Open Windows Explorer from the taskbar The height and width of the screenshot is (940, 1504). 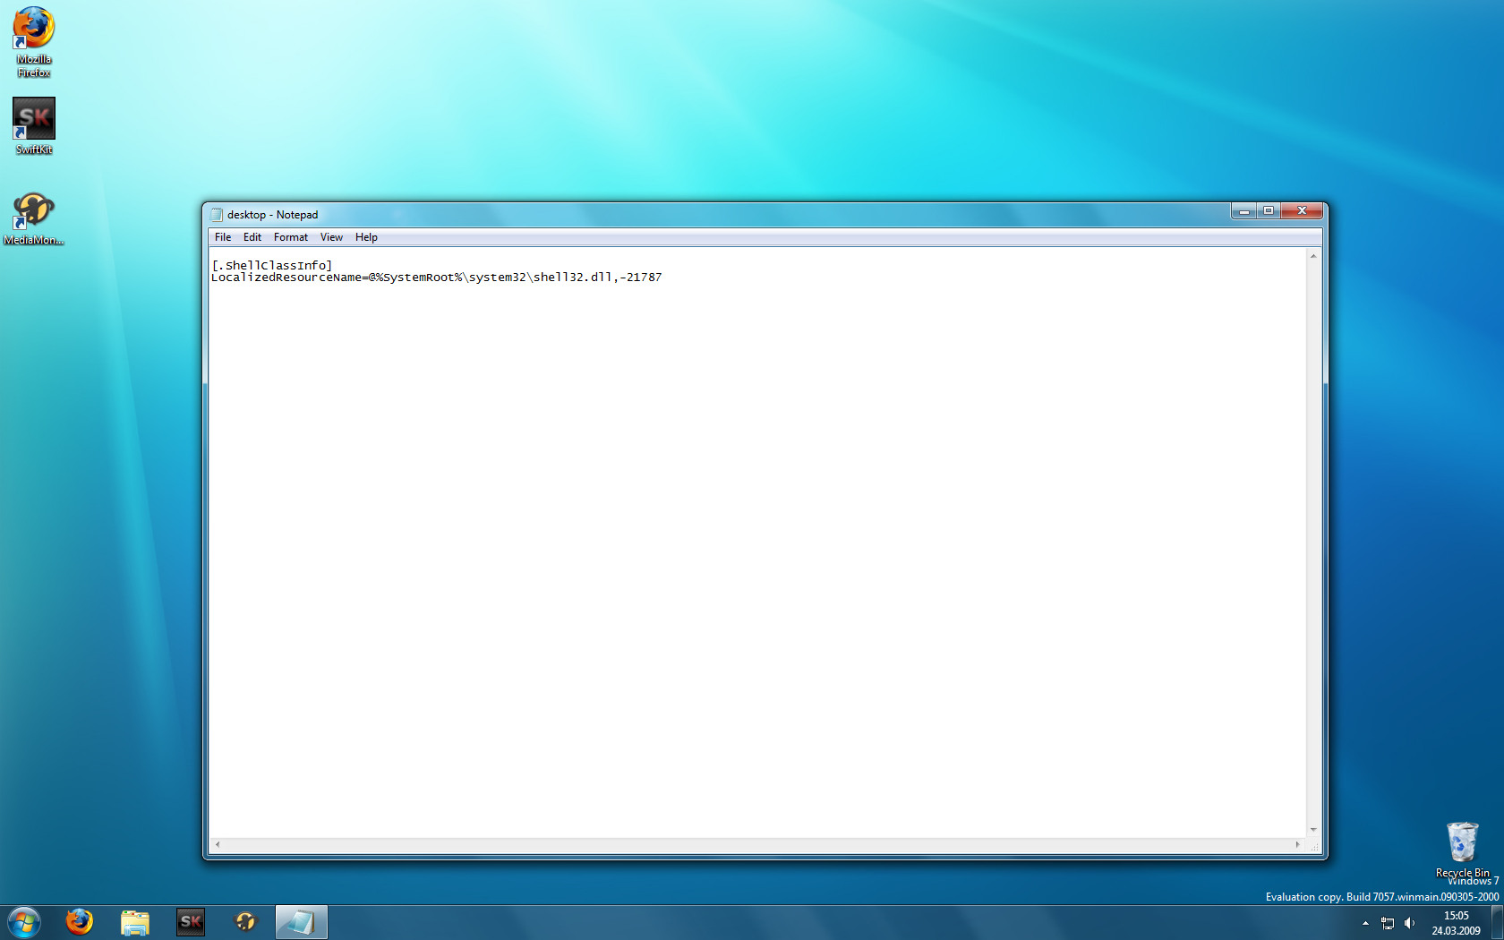135,922
